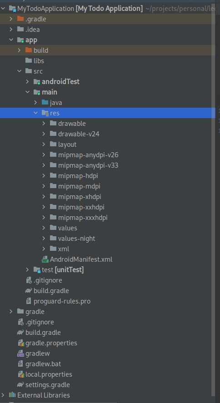This screenshot has height=403, width=220.
Task: Expand the java folder chevron
Action: pos(36,103)
